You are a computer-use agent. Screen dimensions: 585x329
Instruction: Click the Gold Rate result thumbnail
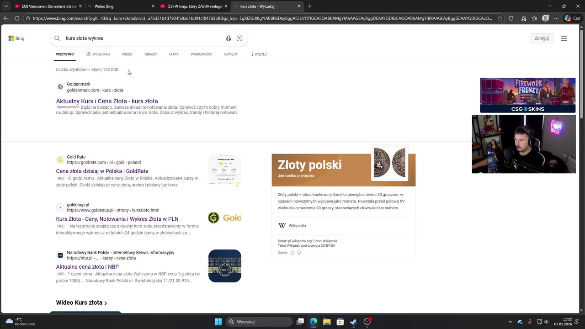point(225,171)
